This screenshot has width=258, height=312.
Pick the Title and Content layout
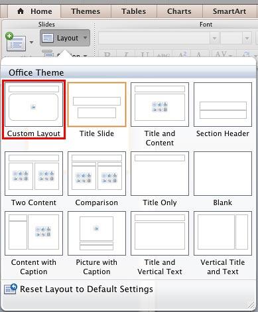pyautogui.click(x=160, y=104)
